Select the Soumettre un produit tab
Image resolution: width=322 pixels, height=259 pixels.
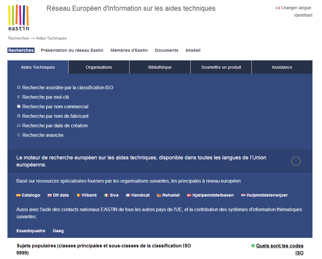(221, 67)
